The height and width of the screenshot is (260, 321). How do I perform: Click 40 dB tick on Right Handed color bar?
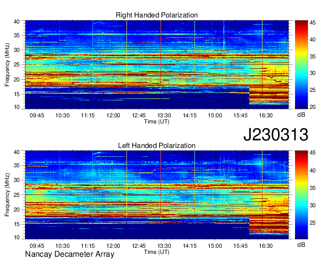(313, 40)
